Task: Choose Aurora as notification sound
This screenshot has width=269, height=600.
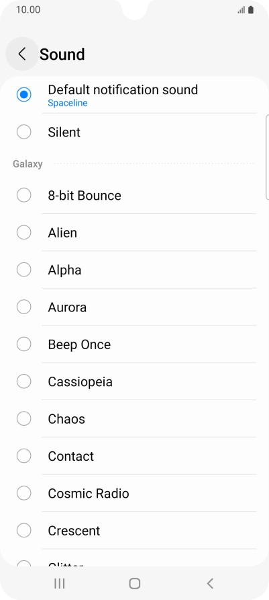Action: 23,307
